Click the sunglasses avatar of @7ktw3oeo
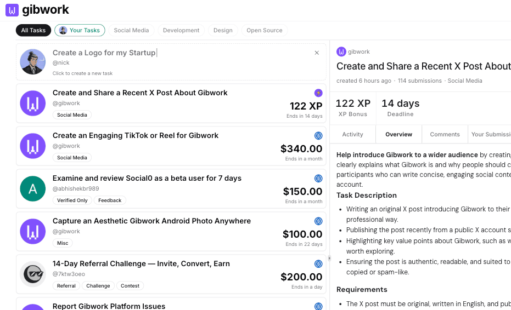The image size is (511, 310). (x=32, y=274)
